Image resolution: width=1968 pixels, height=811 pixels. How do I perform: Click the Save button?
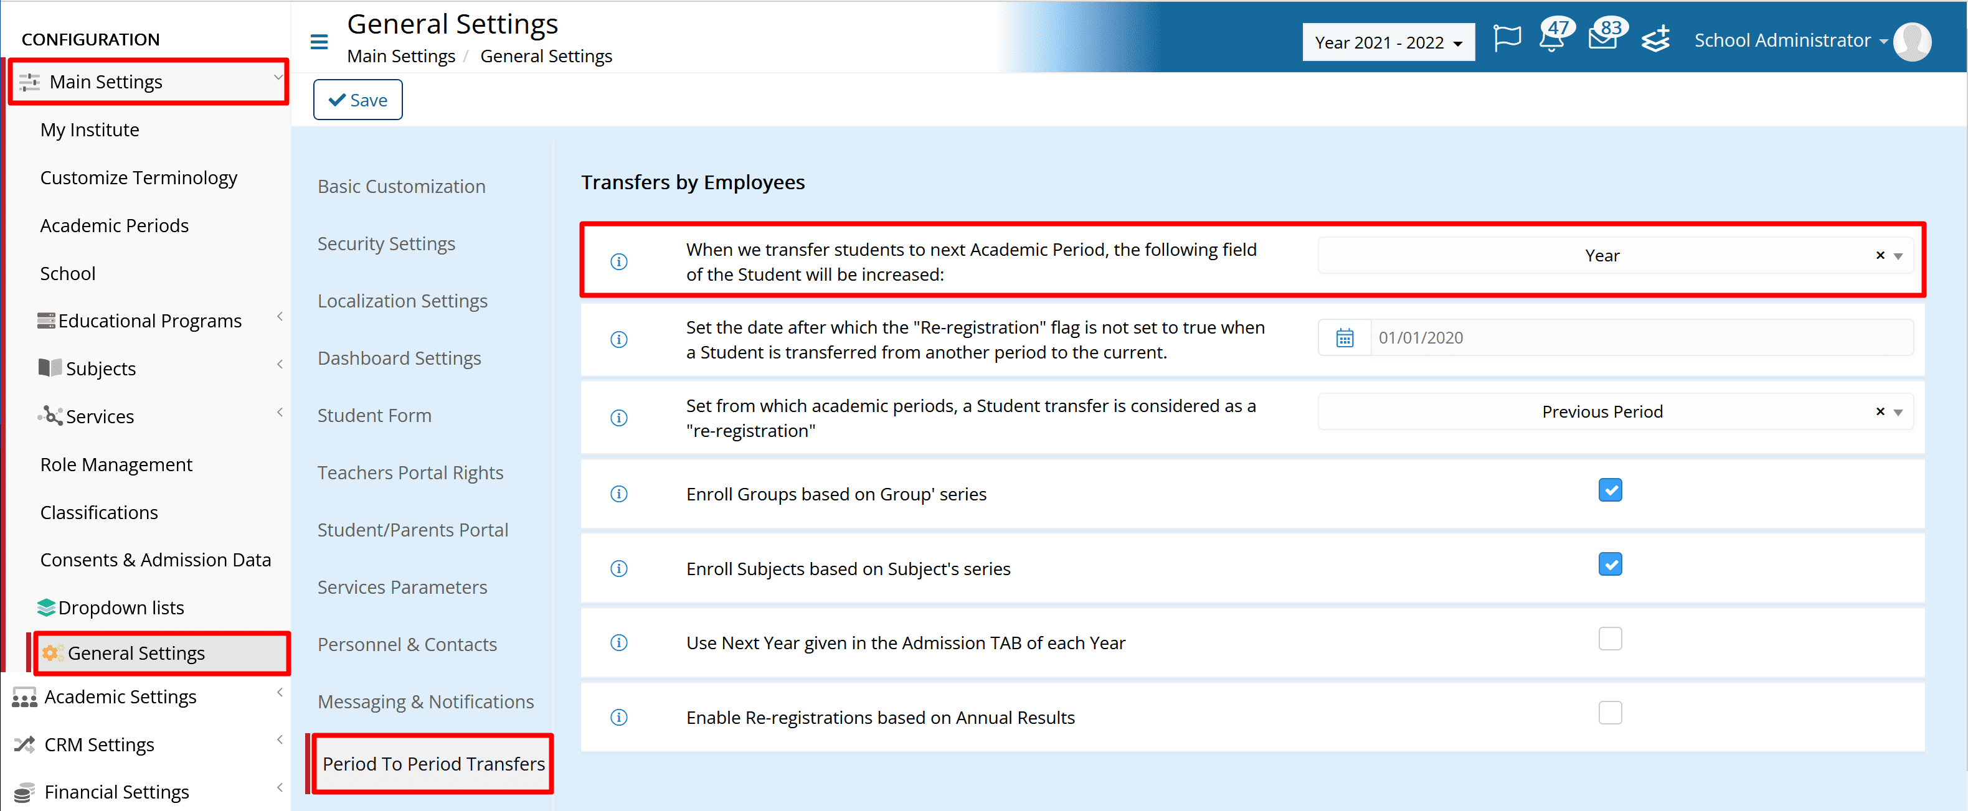(357, 100)
